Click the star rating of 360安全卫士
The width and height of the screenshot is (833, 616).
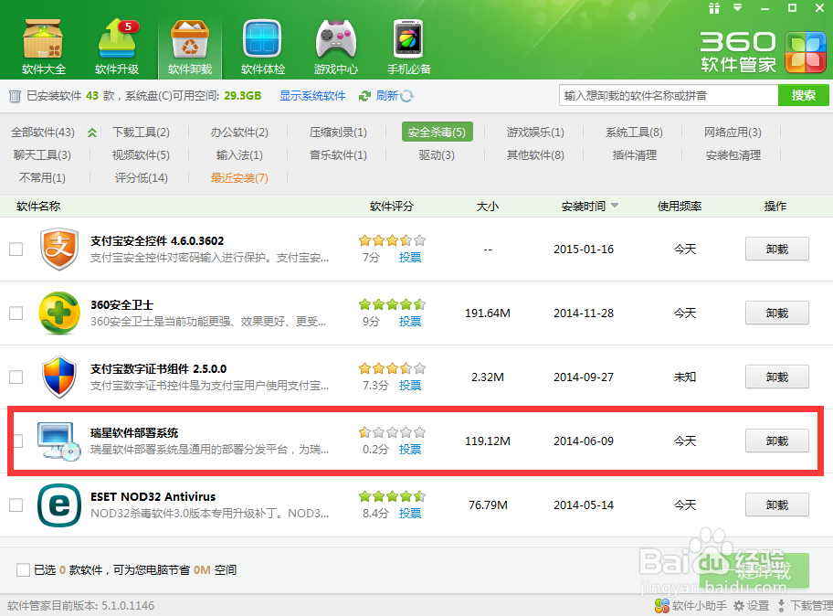point(392,304)
